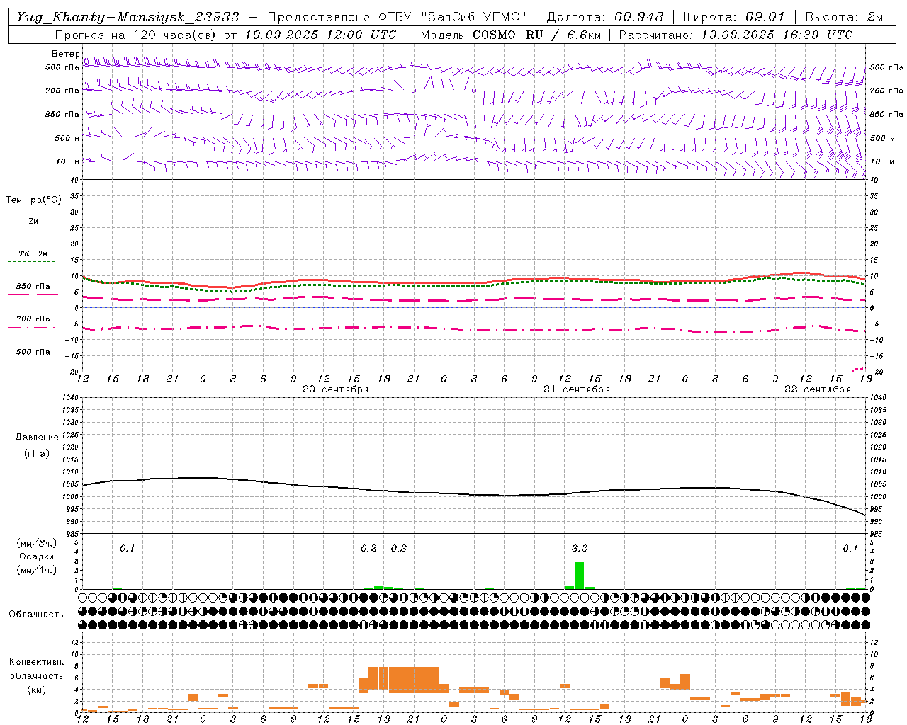Click the Облачность row label
The image size is (907, 725).
click(x=36, y=615)
